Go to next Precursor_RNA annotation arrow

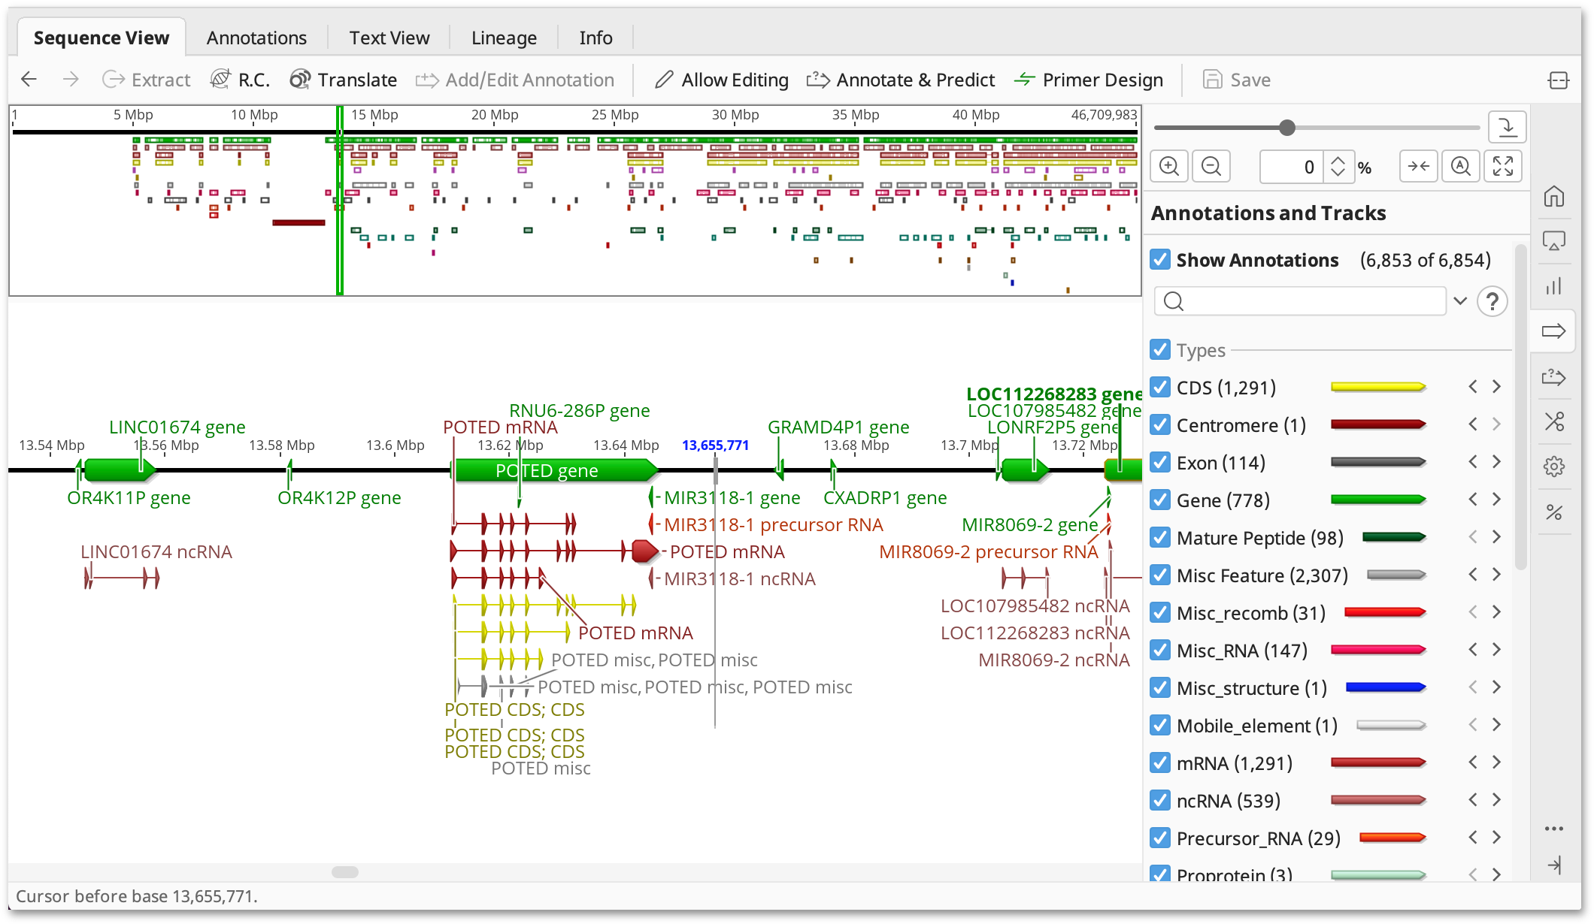(x=1496, y=838)
